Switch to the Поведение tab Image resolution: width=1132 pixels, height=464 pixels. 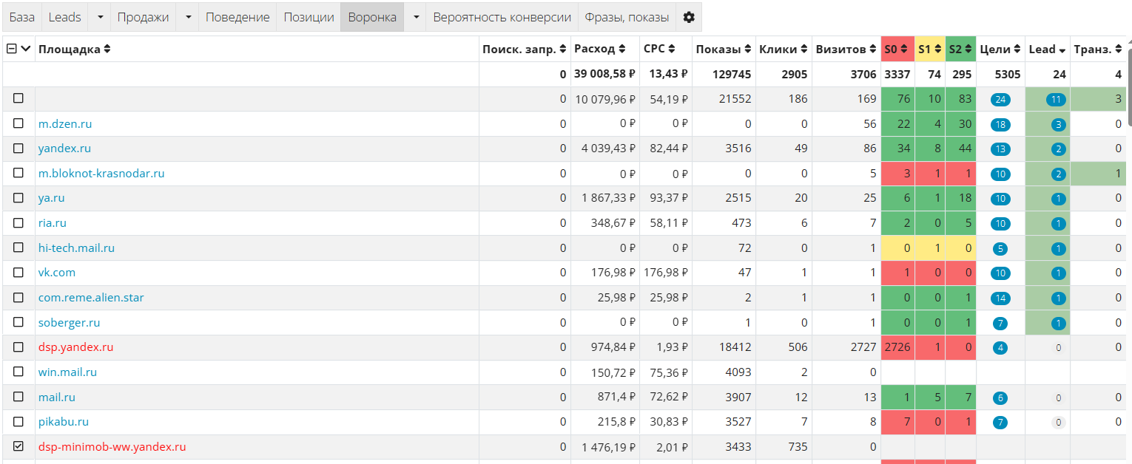click(x=237, y=17)
